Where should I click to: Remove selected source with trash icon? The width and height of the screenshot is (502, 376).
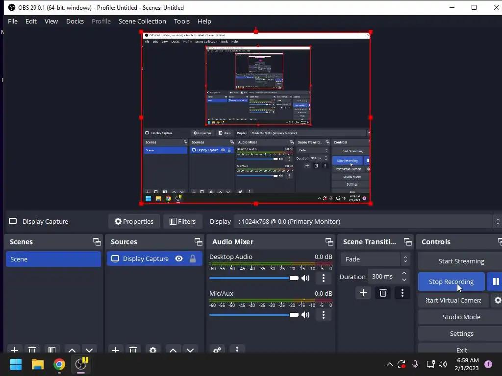pos(133,350)
